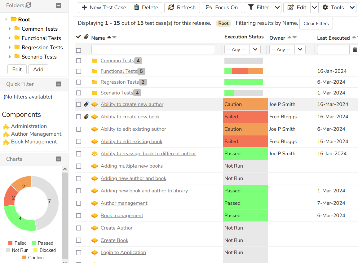Open the Tools menu
This screenshot has width=358, height=263.
coord(333,7)
